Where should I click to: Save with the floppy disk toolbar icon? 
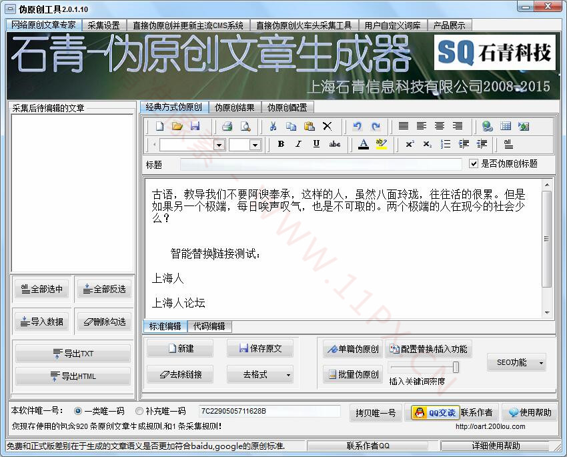(195, 126)
